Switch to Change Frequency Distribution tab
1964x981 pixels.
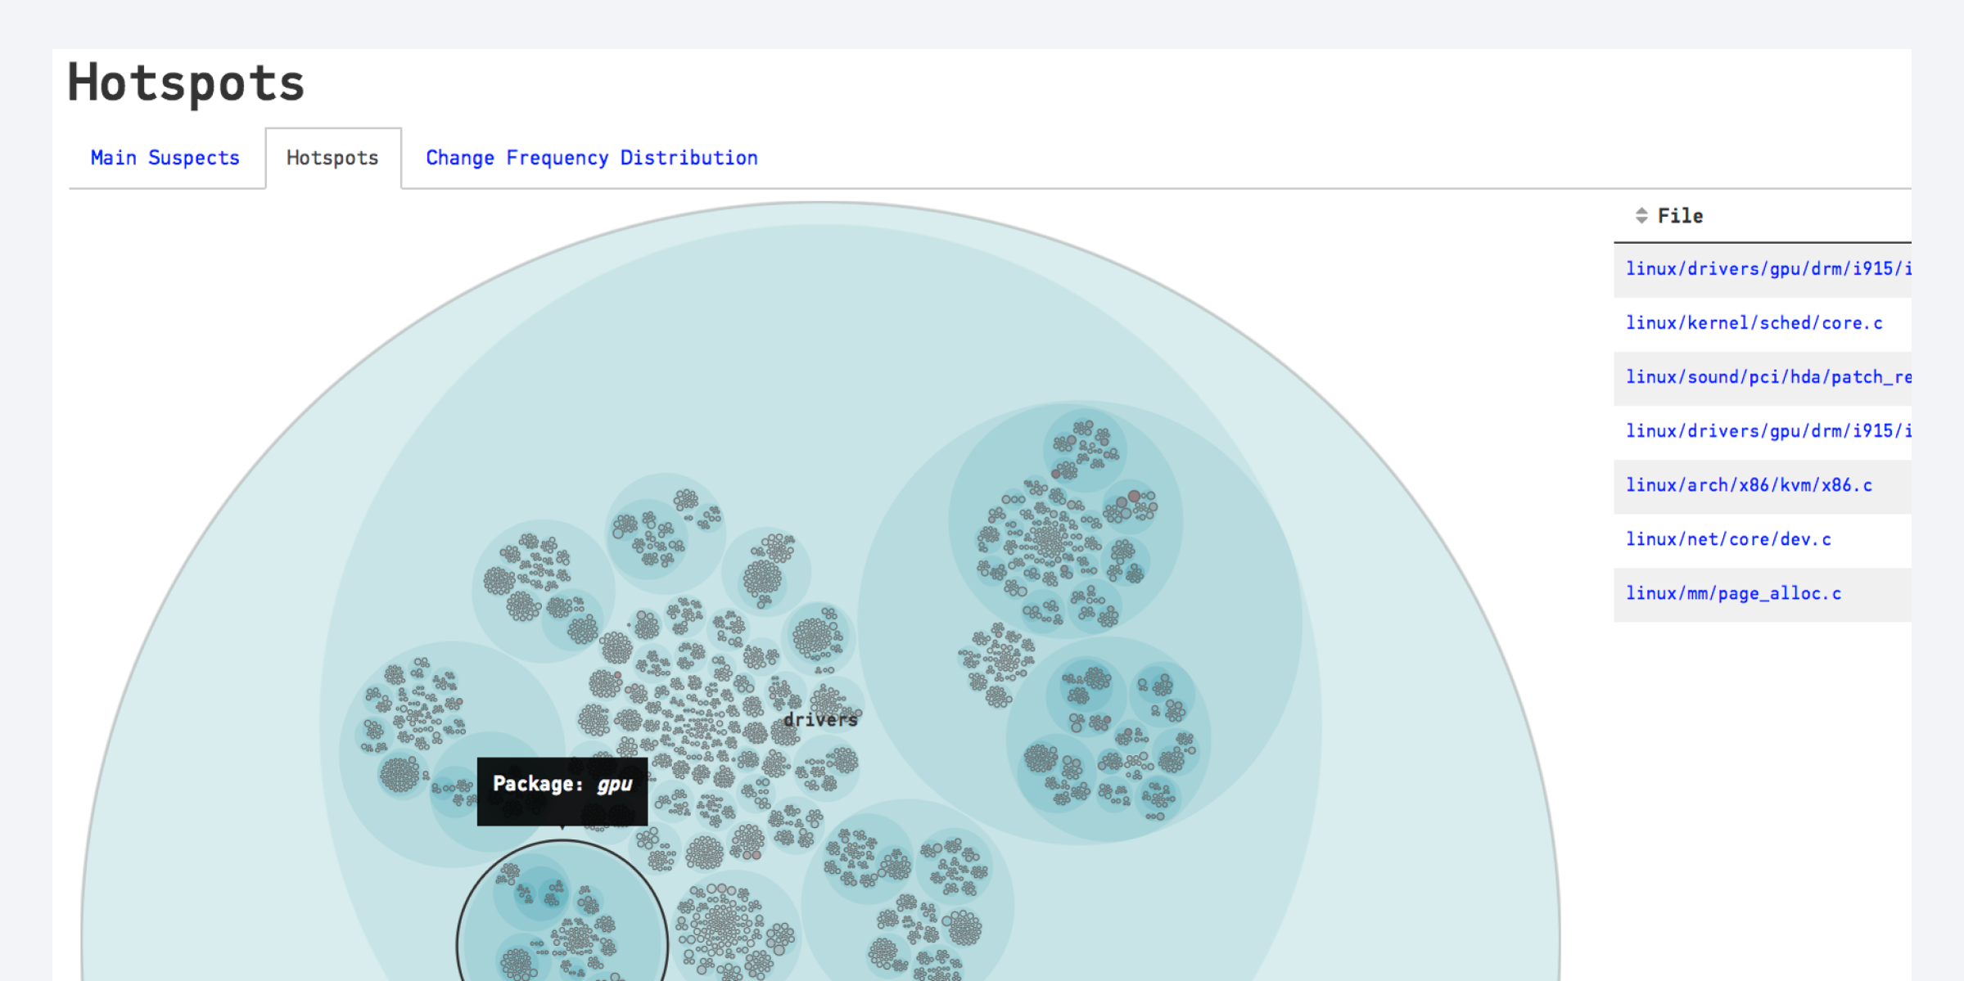(x=591, y=158)
